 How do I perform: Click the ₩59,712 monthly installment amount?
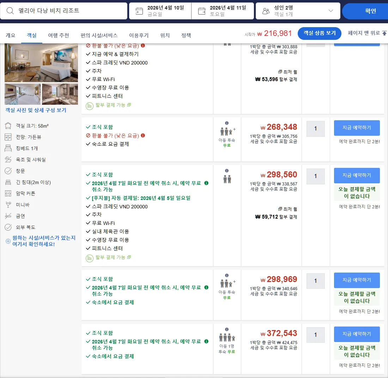(267, 217)
